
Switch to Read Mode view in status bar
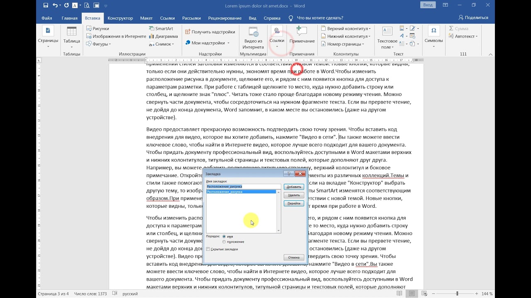(x=399, y=293)
